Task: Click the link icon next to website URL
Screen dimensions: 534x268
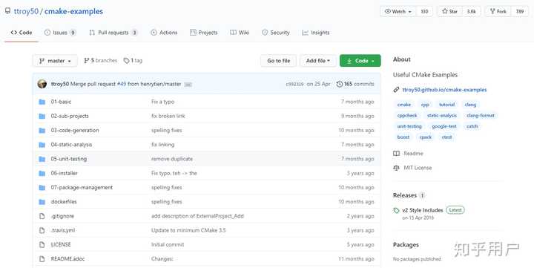Action: [x=396, y=90]
